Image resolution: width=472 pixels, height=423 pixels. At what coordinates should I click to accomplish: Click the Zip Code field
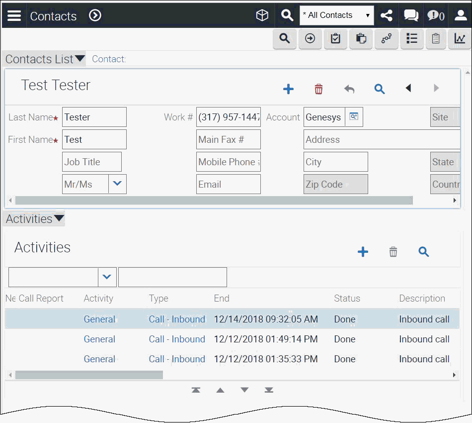click(x=336, y=184)
